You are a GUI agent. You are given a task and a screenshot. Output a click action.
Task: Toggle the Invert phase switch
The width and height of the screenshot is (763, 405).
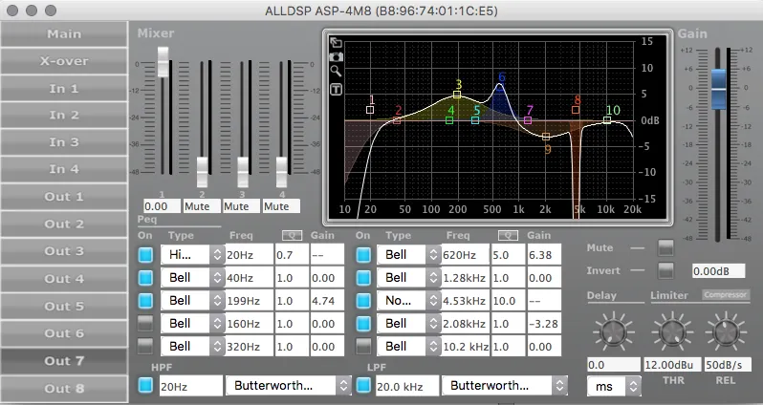[x=665, y=270]
